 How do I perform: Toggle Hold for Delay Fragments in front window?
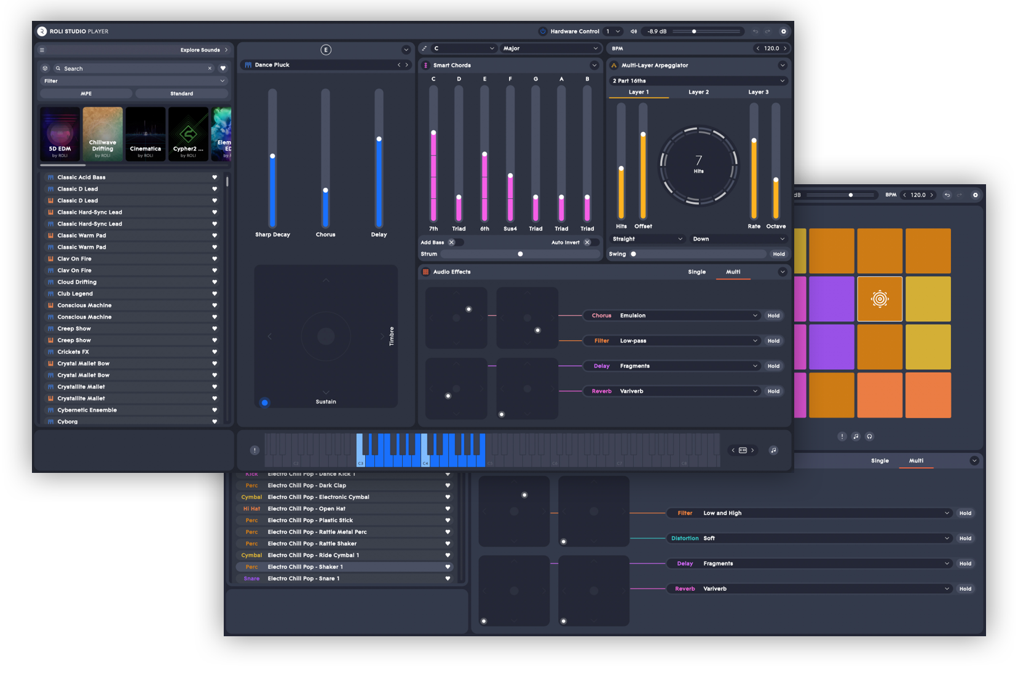tap(773, 366)
